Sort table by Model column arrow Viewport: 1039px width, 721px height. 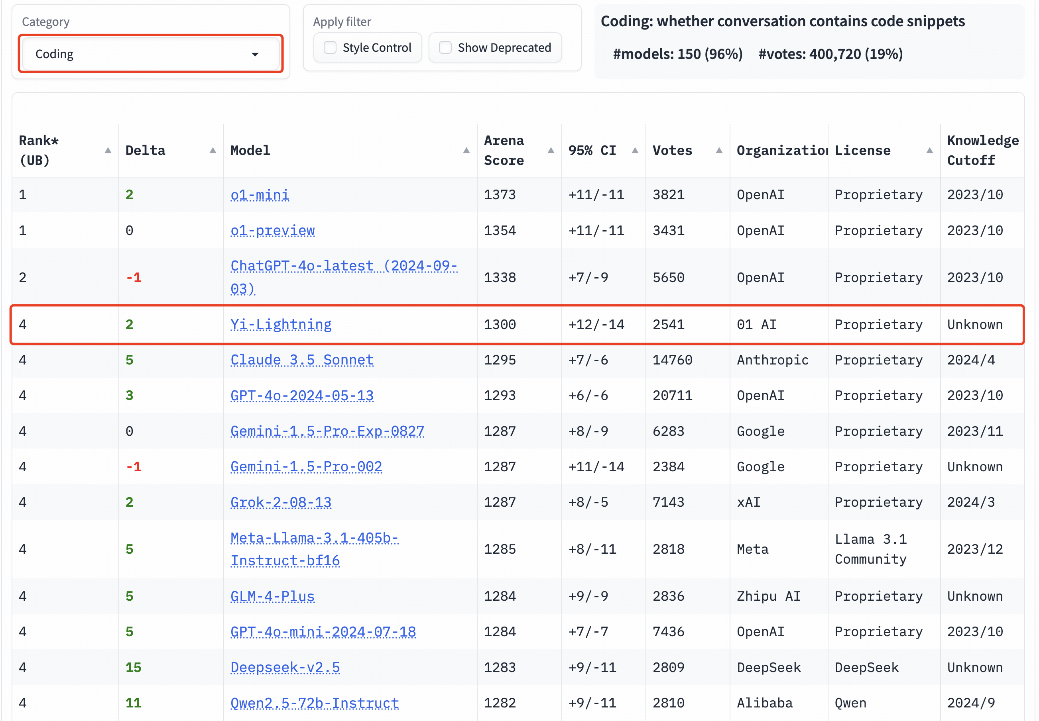(x=466, y=151)
